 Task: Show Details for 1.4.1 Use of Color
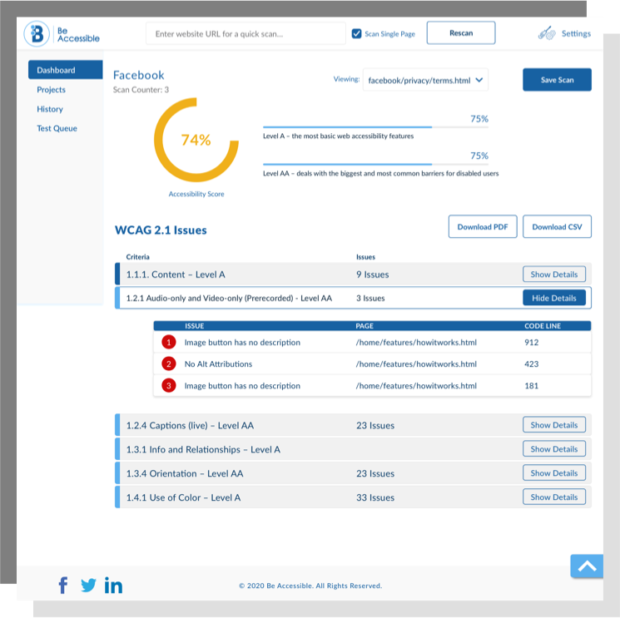click(x=554, y=497)
